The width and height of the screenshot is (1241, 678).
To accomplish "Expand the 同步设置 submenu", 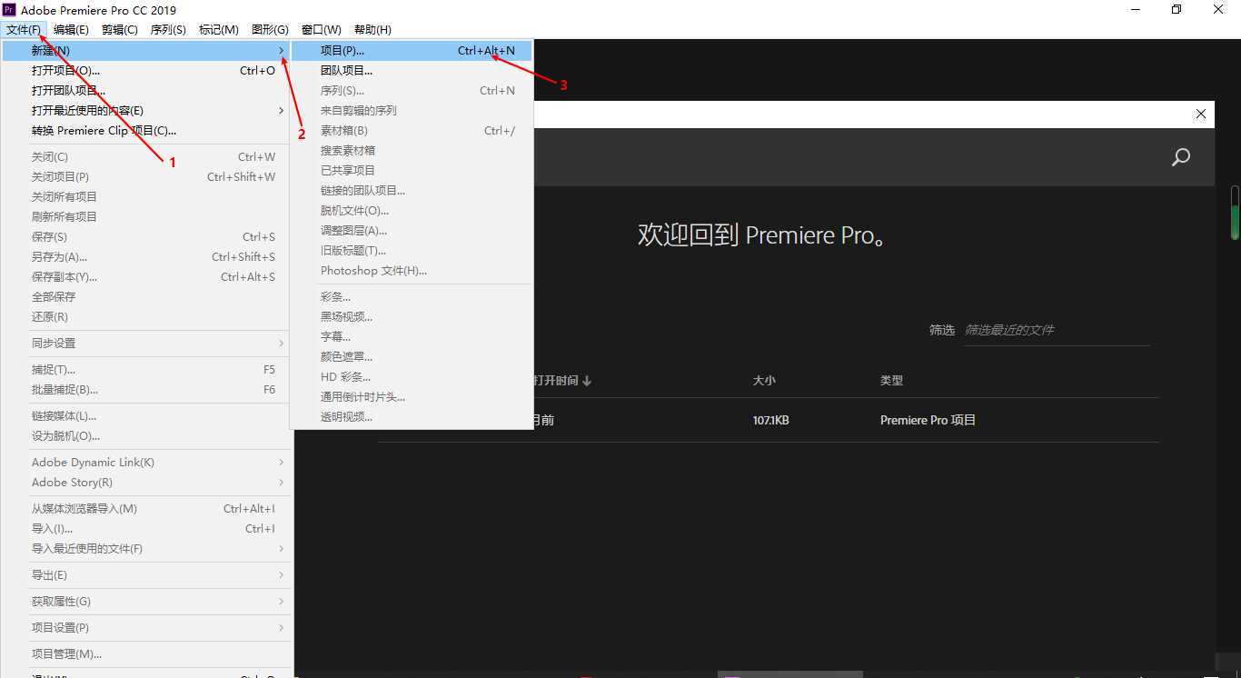I will click(146, 343).
